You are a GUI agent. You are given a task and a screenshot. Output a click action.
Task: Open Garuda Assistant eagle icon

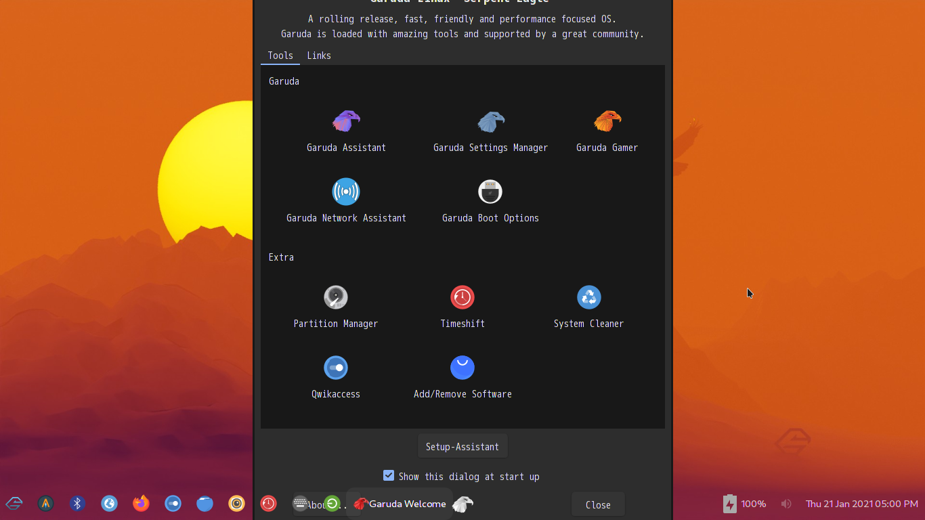(x=346, y=121)
